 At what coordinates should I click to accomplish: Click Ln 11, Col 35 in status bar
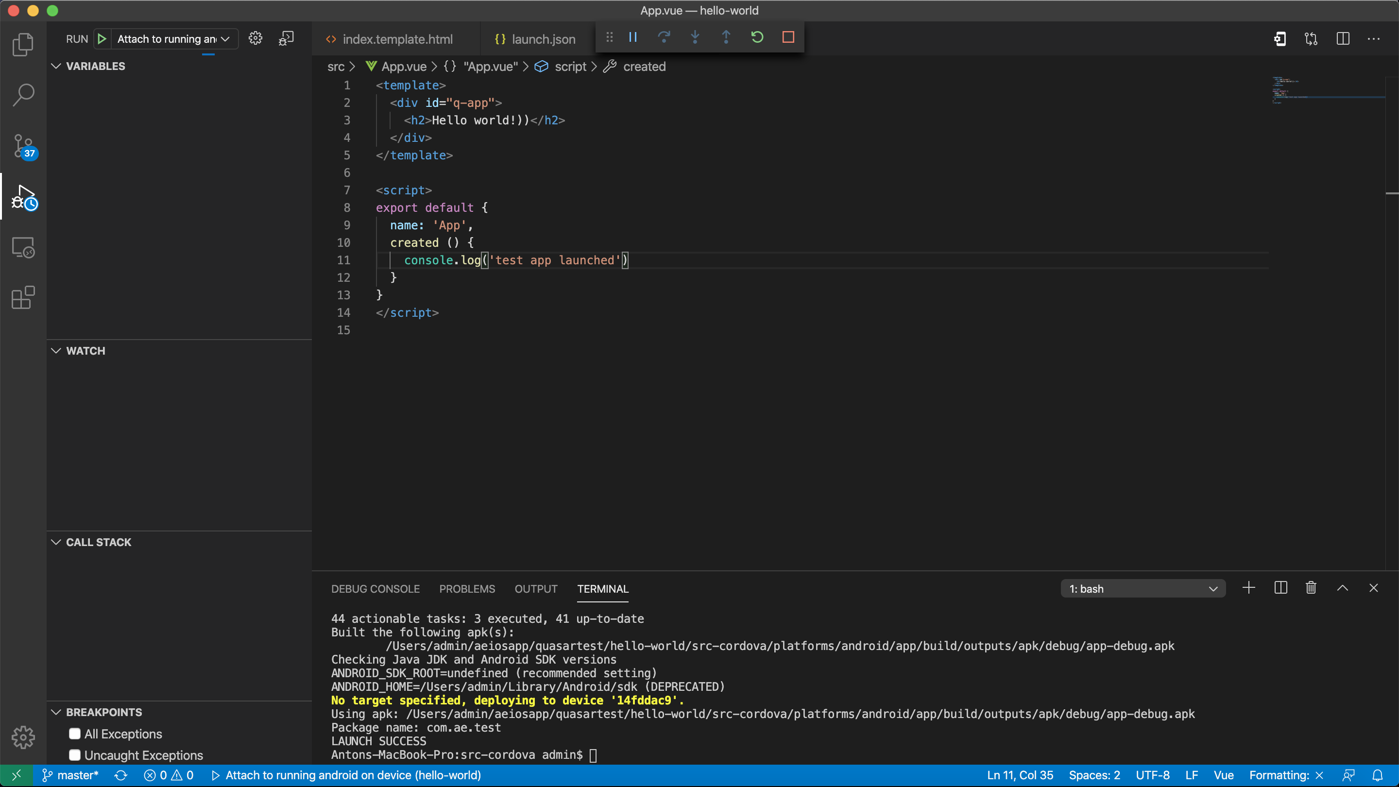pos(1020,775)
